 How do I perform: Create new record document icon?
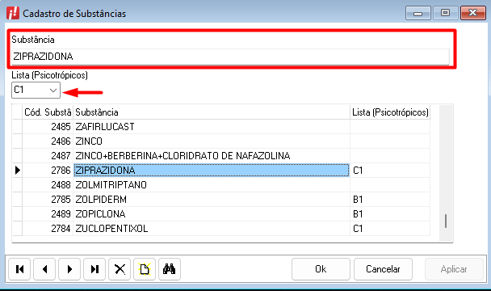[x=145, y=269]
